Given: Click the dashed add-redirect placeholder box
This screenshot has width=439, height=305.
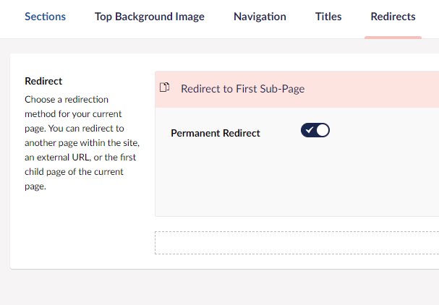Looking at the screenshot, I should [x=297, y=243].
